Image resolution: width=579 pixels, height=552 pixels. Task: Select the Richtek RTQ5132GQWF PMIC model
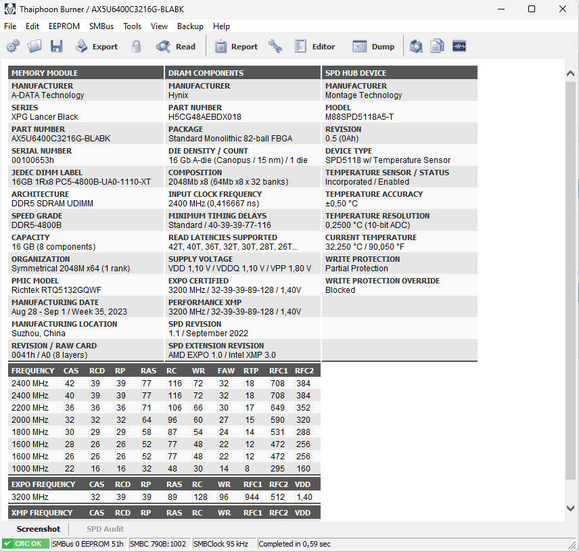coord(56,290)
